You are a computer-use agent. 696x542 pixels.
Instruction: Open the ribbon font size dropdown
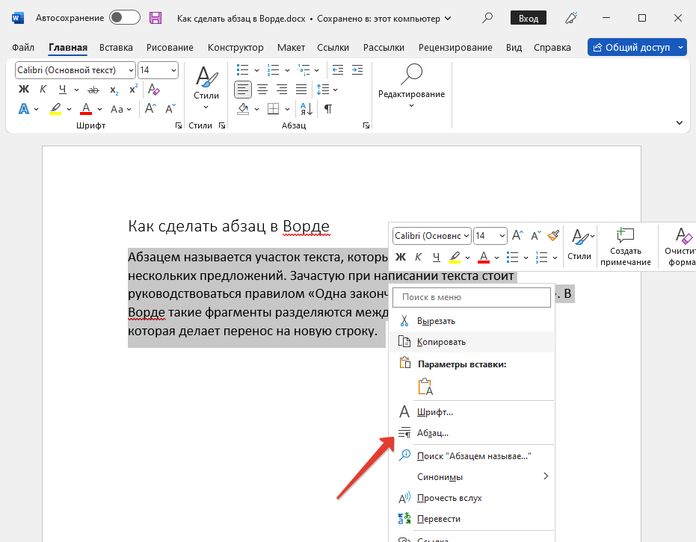(x=173, y=70)
